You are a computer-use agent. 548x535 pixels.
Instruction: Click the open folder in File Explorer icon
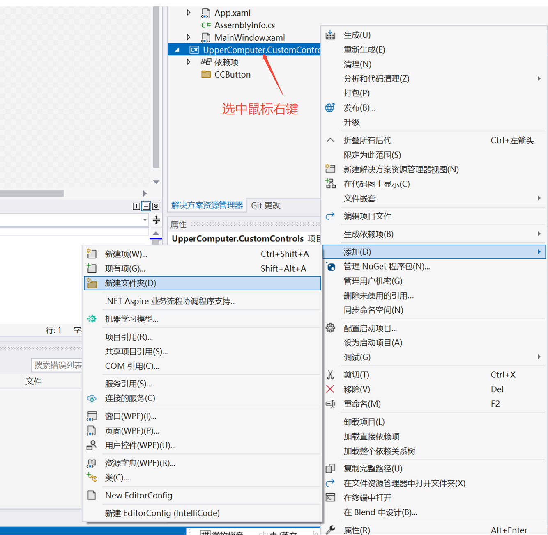click(330, 483)
